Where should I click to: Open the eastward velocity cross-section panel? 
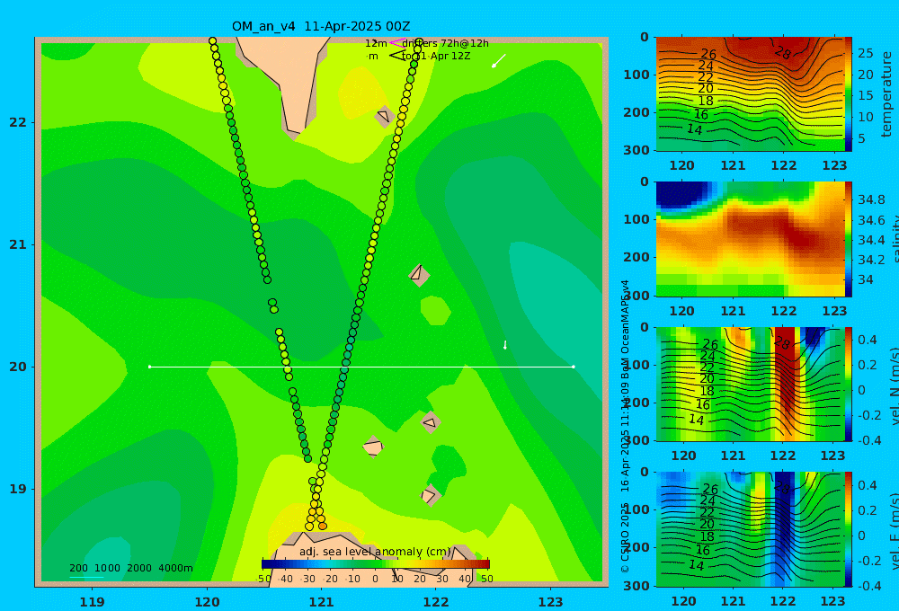pyautogui.click(x=750, y=529)
